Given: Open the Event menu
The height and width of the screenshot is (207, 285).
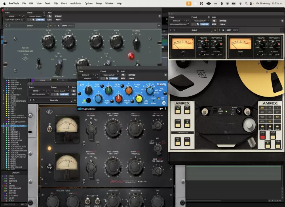Looking at the screenshot, I should pyautogui.click(x=64, y=4).
